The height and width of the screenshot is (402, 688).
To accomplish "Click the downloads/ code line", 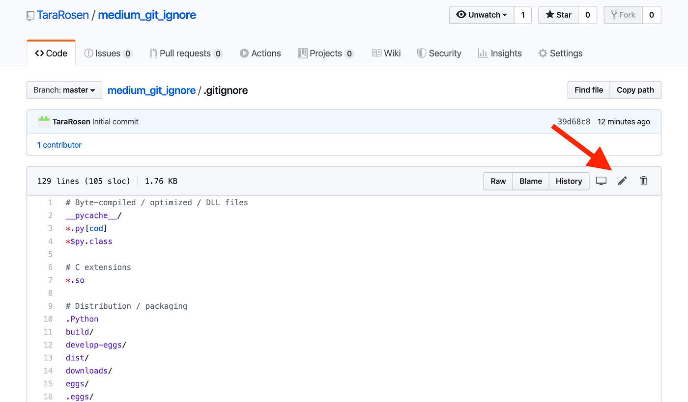I will pyautogui.click(x=89, y=371).
